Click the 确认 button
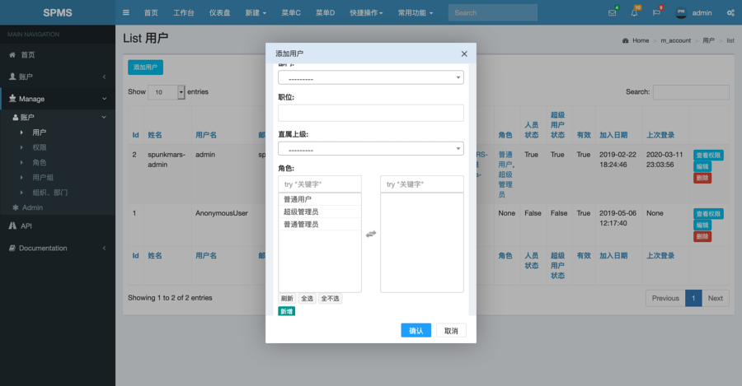742x386 pixels. (x=416, y=330)
